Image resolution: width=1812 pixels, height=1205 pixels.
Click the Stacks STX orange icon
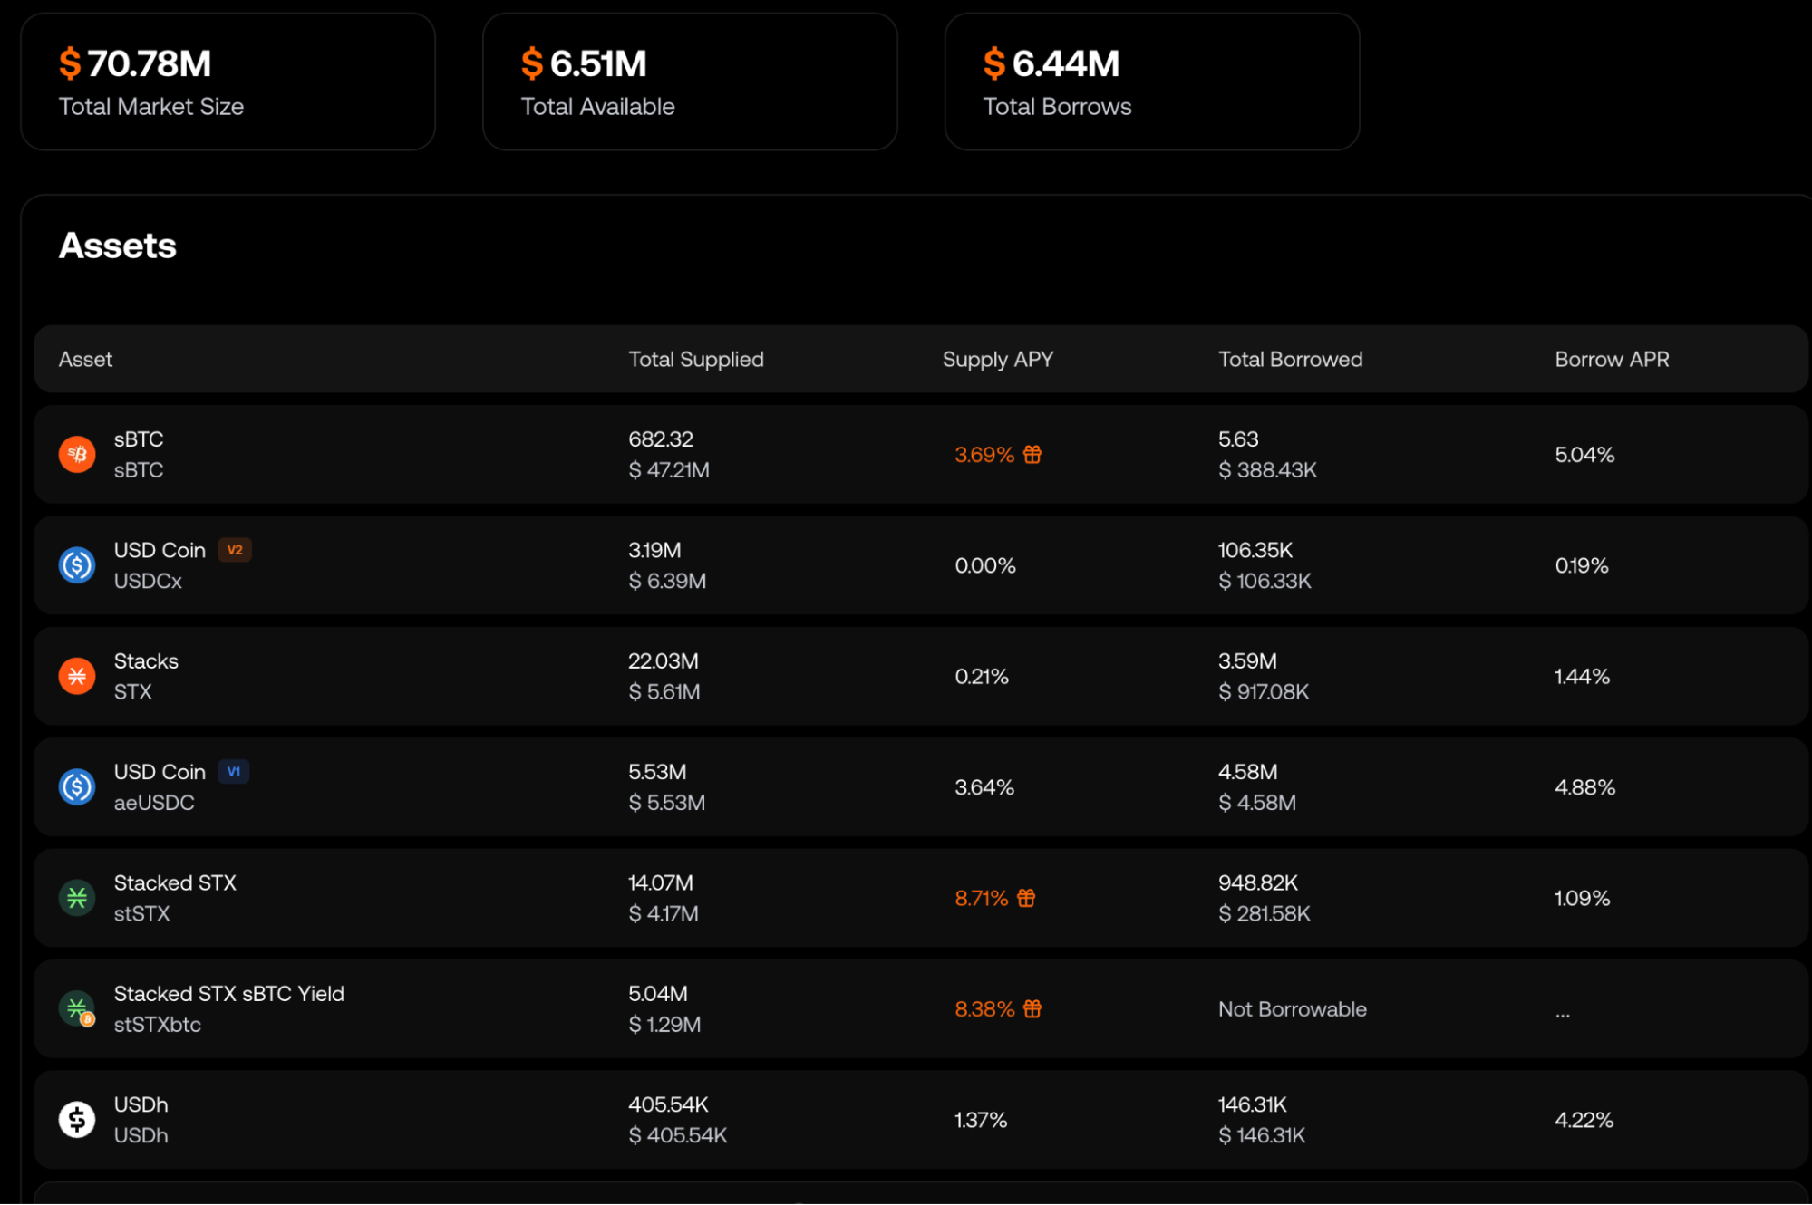tap(77, 676)
